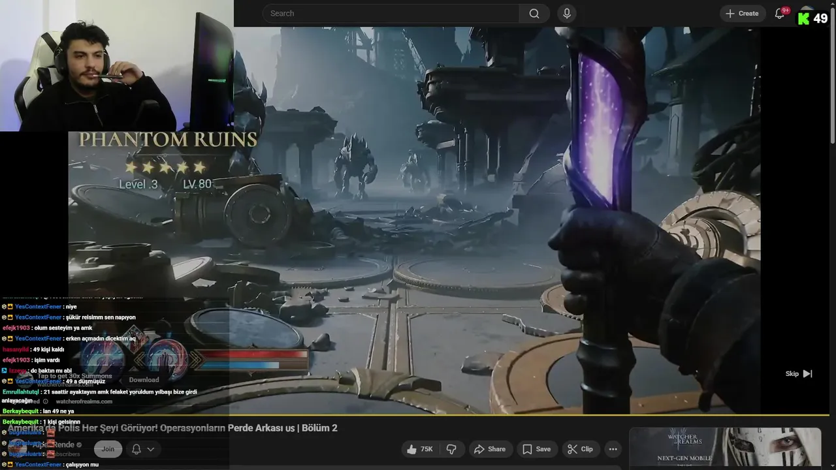Click the Kick logo overlay
This screenshot has height=470, width=836.
(x=804, y=18)
